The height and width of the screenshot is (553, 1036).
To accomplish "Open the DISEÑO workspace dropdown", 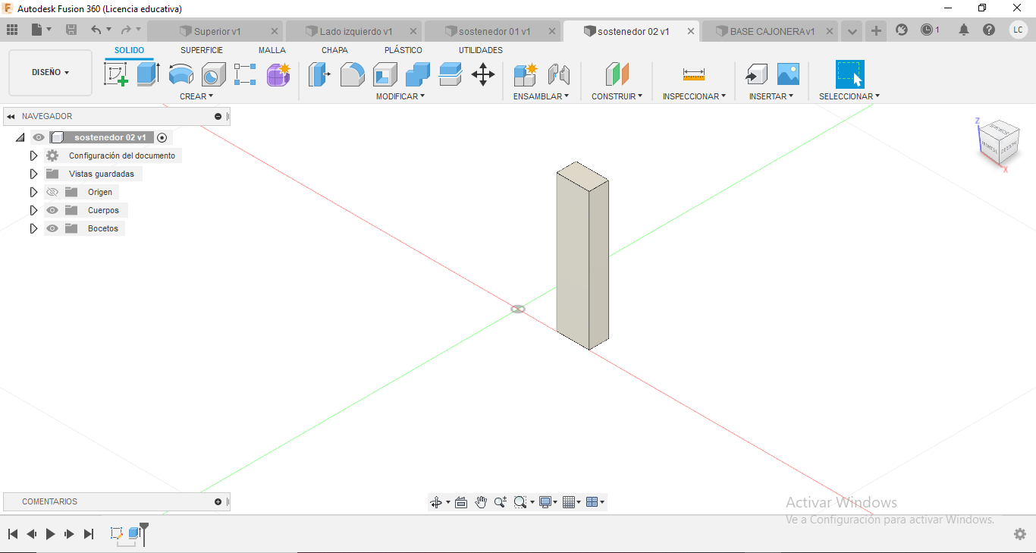I will (50, 73).
